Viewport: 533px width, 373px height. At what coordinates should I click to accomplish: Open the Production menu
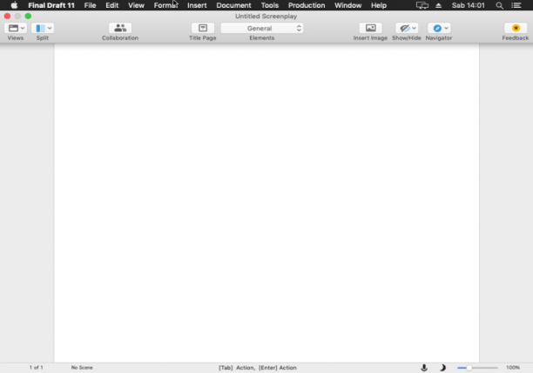click(x=307, y=5)
